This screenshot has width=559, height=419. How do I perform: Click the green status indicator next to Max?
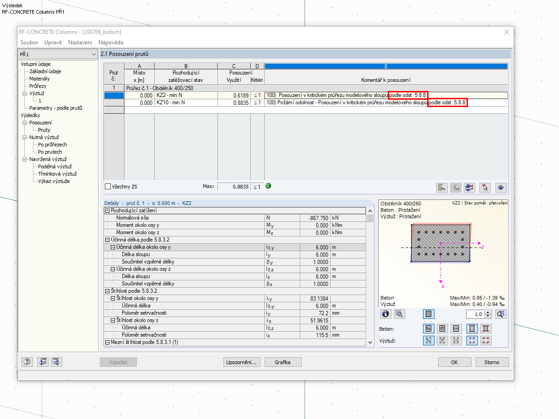(268, 186)
